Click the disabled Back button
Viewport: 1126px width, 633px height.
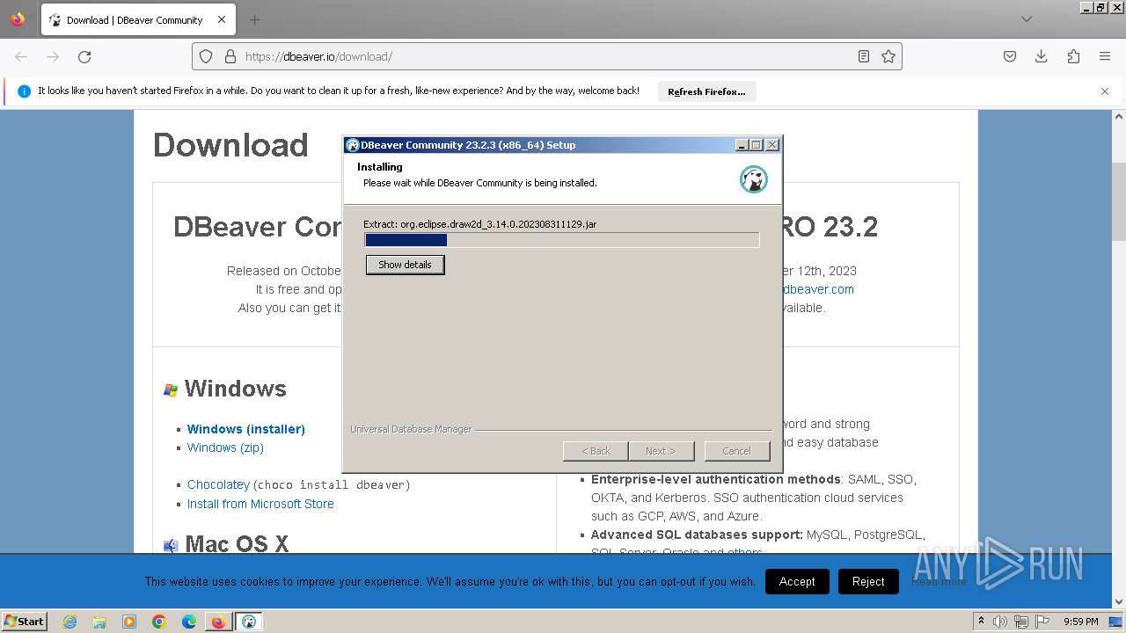(x=596, y=451)
